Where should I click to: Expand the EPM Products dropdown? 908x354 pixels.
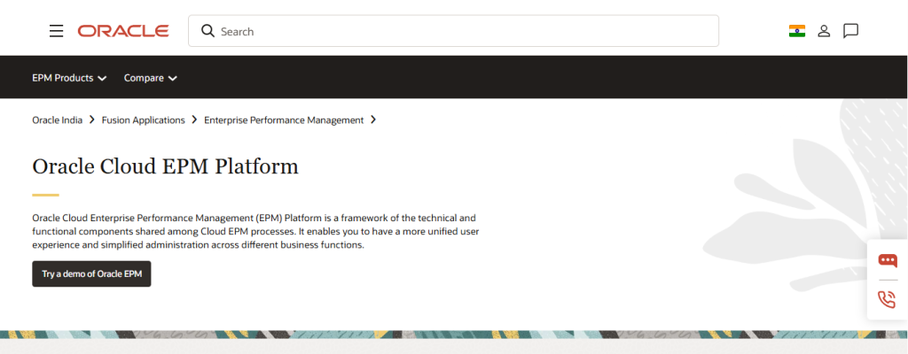click(x=69, y=78)
